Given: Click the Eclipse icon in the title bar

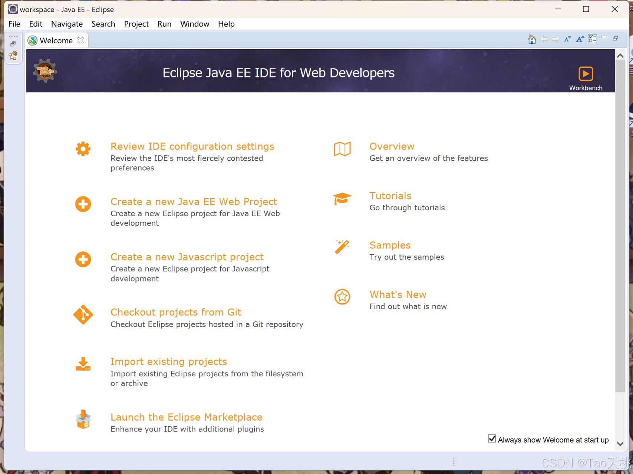Looking at the screenshot, I should click(13, 9).
